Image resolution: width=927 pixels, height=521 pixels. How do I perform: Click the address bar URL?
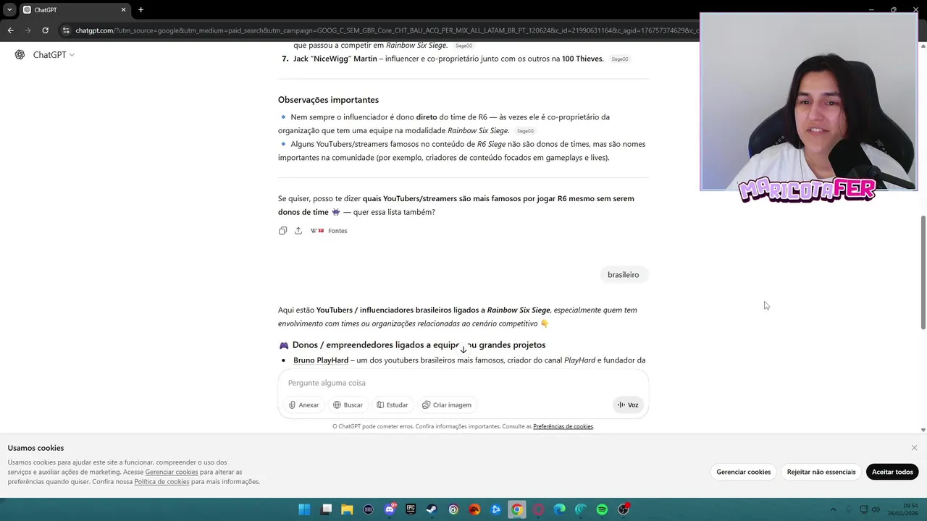point(387,30)
